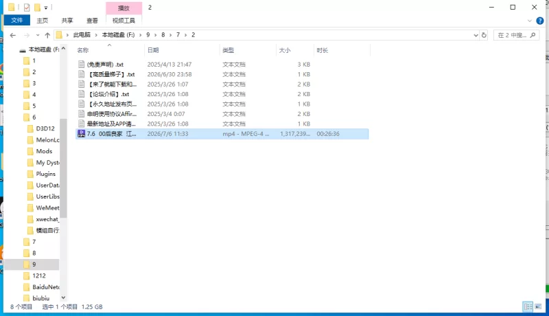
Task: Click 本地磁盘 (F:) in the breadcrumb
Action: [x=118, y=35]
